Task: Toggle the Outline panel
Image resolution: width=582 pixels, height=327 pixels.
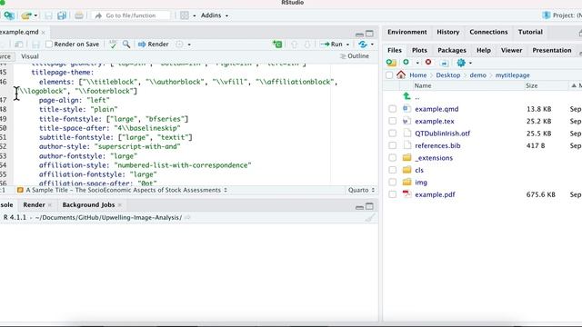Action: 355,56
